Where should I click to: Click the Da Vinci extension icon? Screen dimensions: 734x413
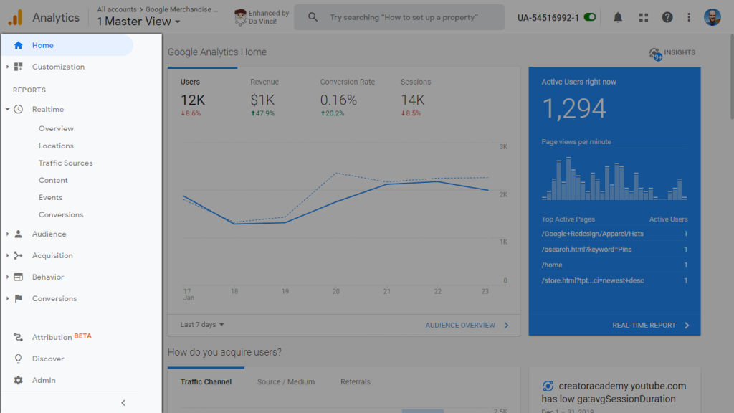pyautogui.click(x=240, y=17)
